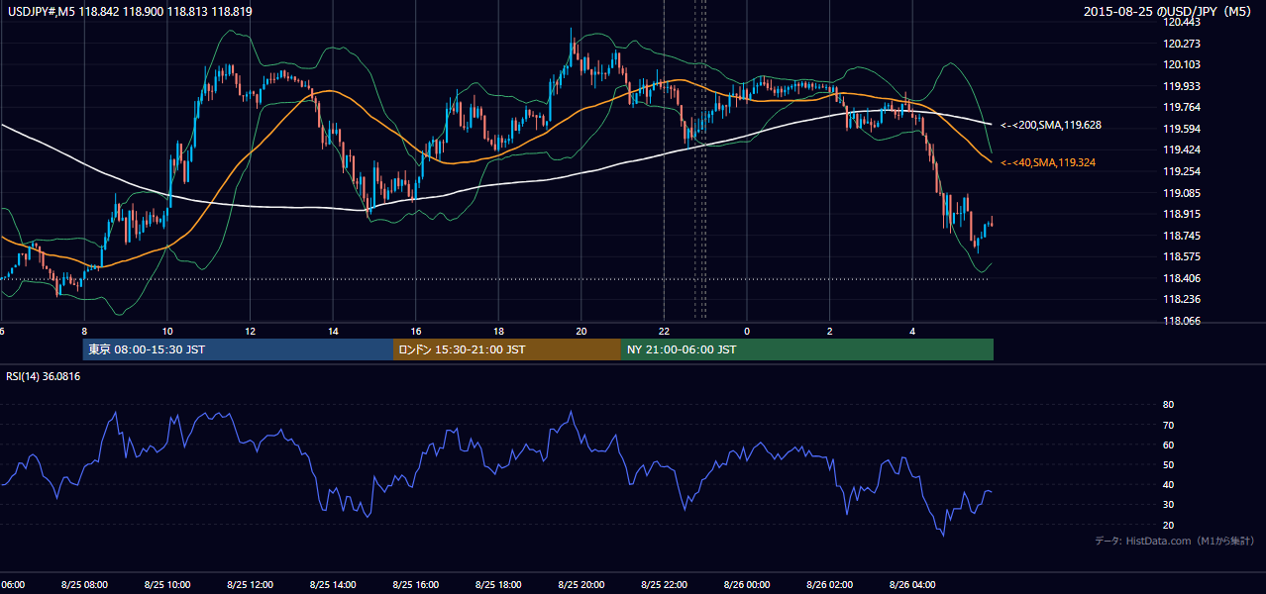This screenshot has width=1266, height=594.
Task: Select the 200 SMA 119.628 label
Action: (x=1051, y=126)
